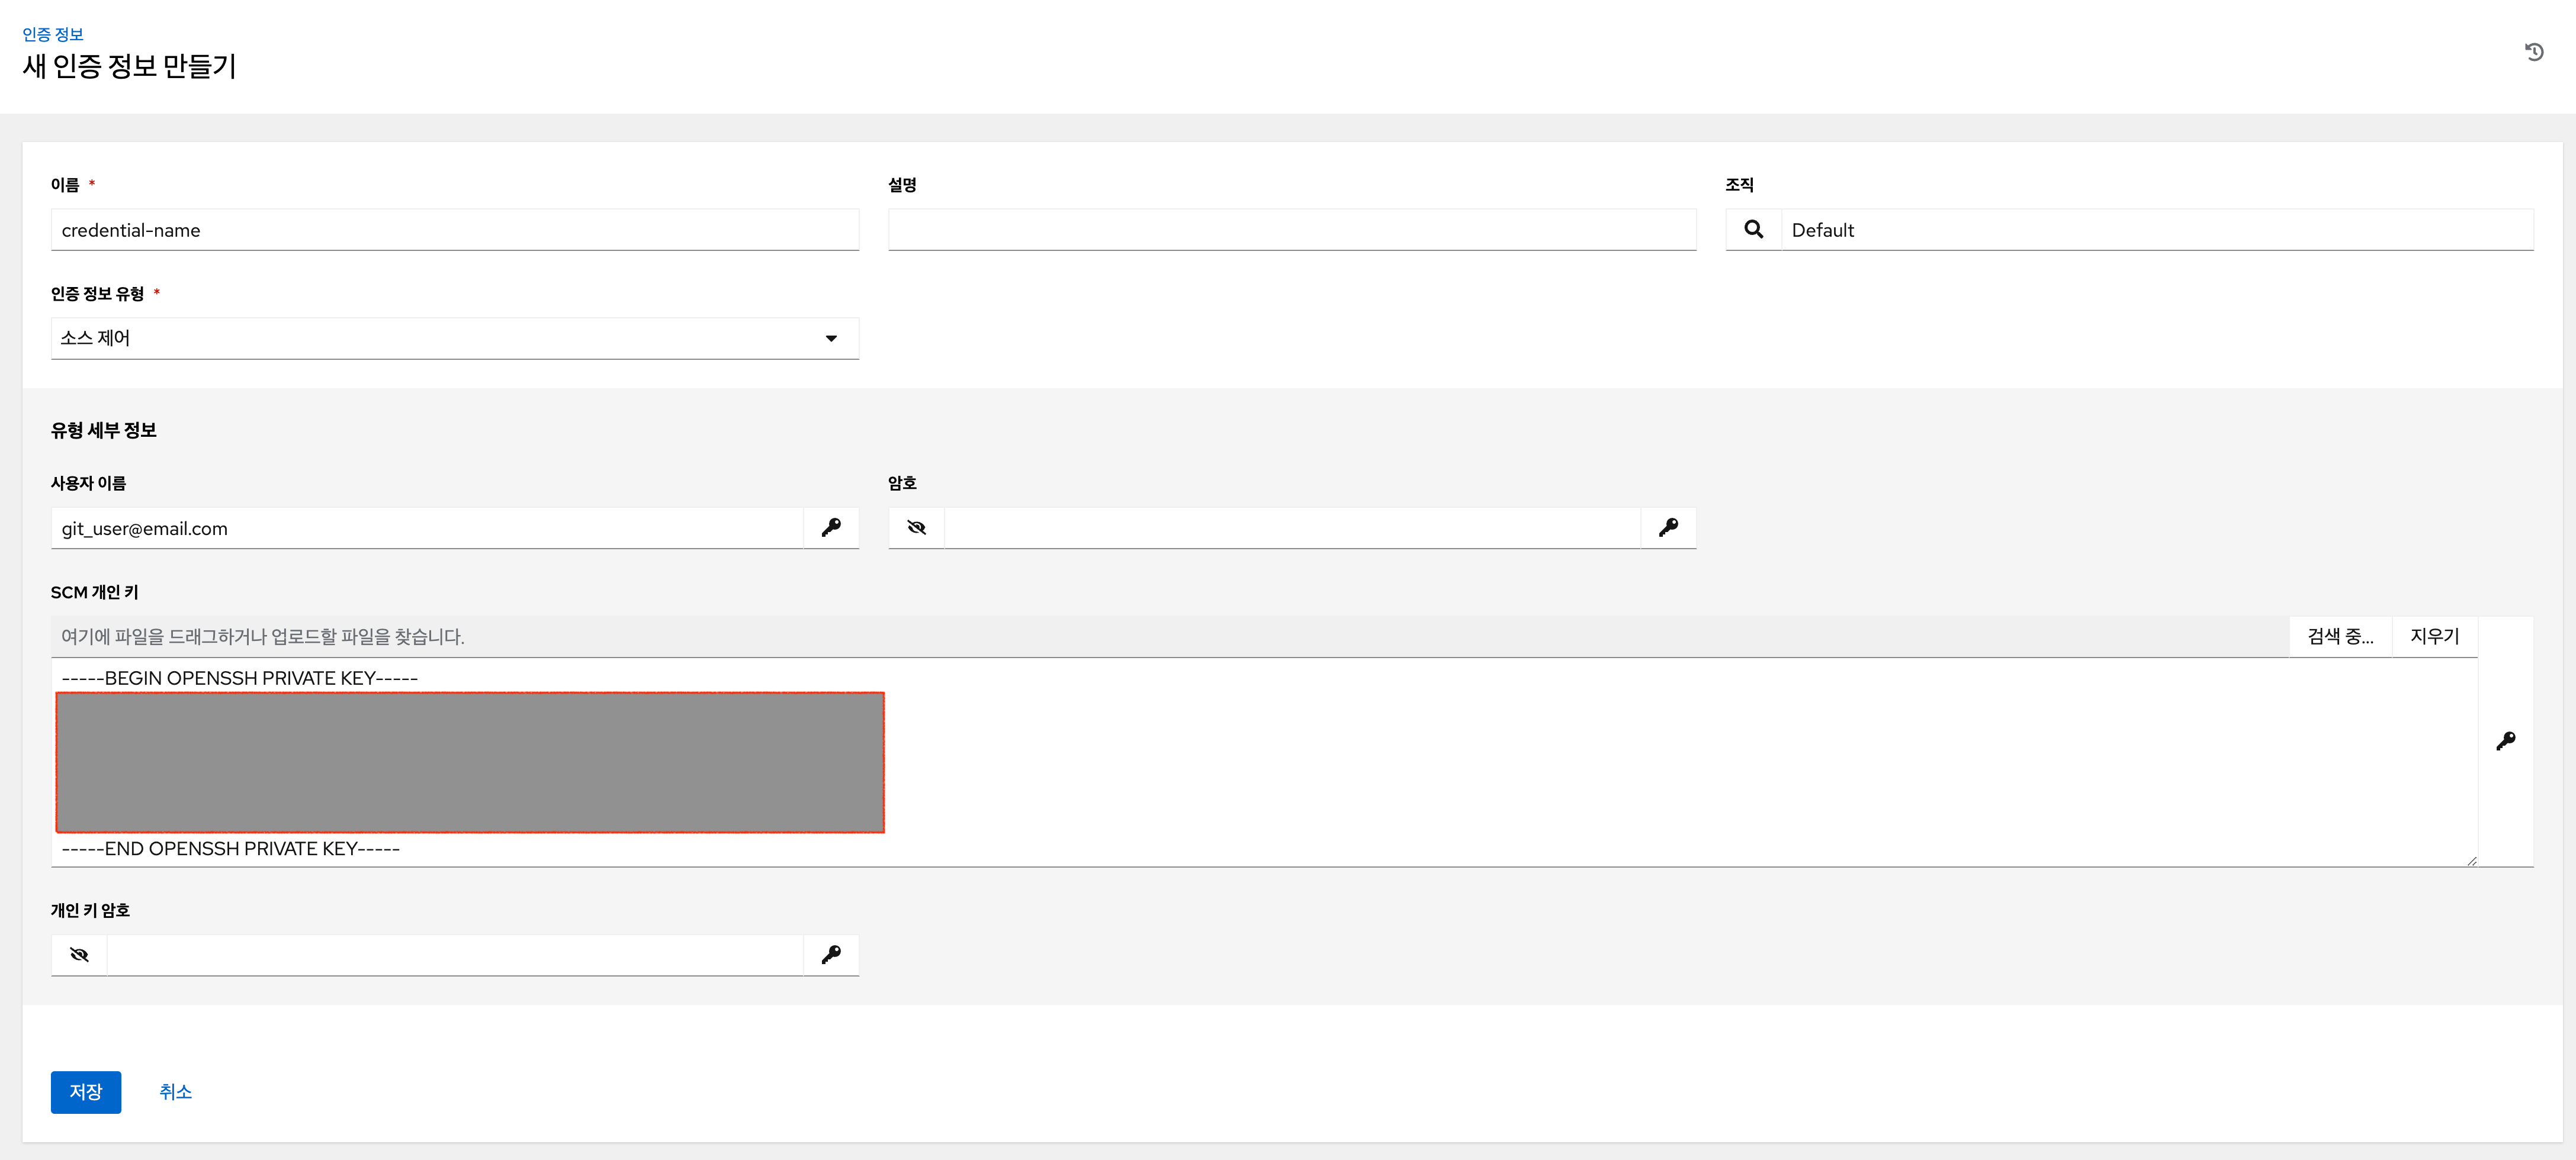
Task: Click the 저장 save button
Action: click(86, 1092)
